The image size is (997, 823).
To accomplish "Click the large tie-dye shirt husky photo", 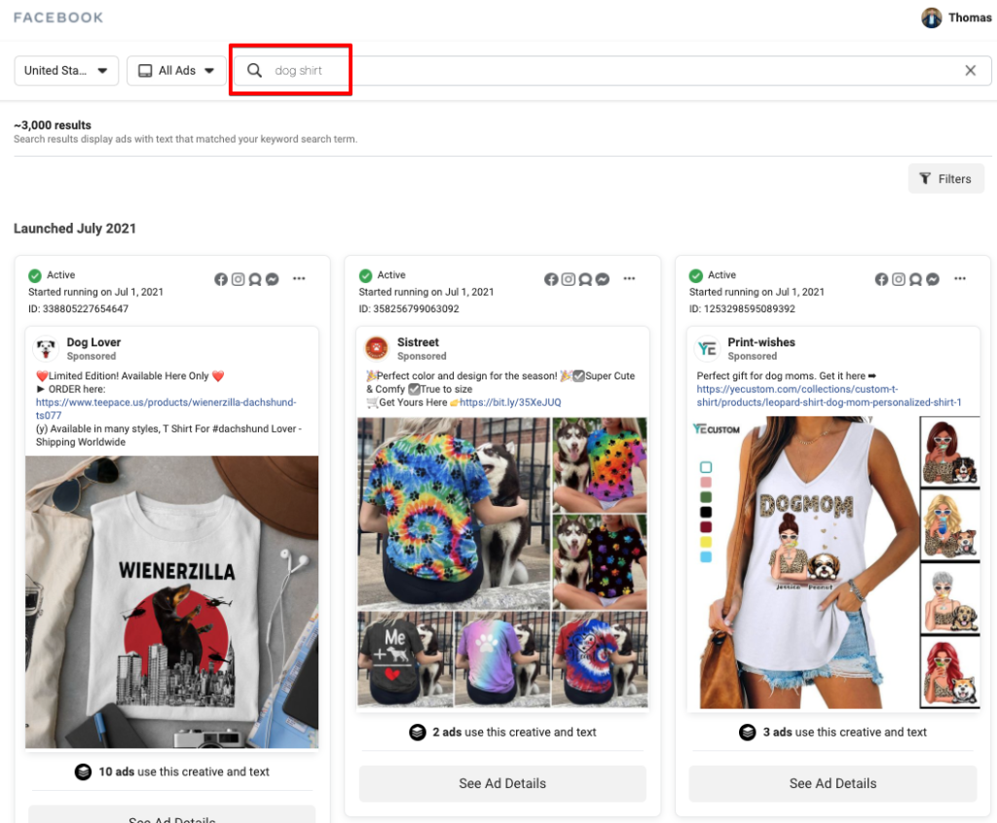I will pyautogui.click(x=454, y=513).
